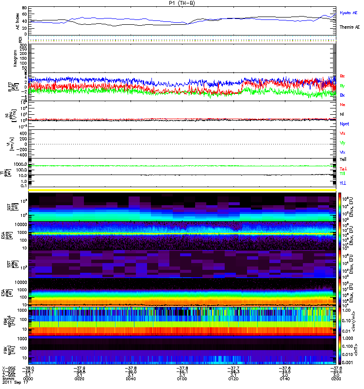Click the ESA ions "Eflux, EFU" label
This screenshot has width=364, height=389.
(x=352, y=236)
